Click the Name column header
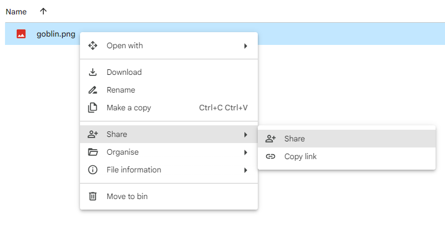Image resolution: width=445 pixels, height=229 pixels. click(16, 11)
